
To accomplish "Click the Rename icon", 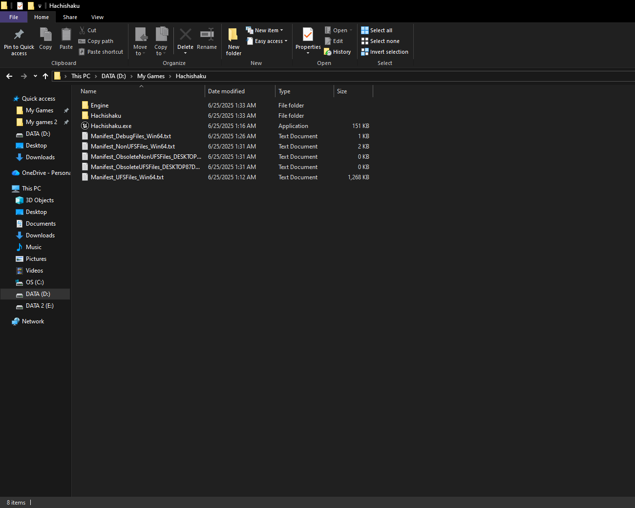I will pos(207,35).
